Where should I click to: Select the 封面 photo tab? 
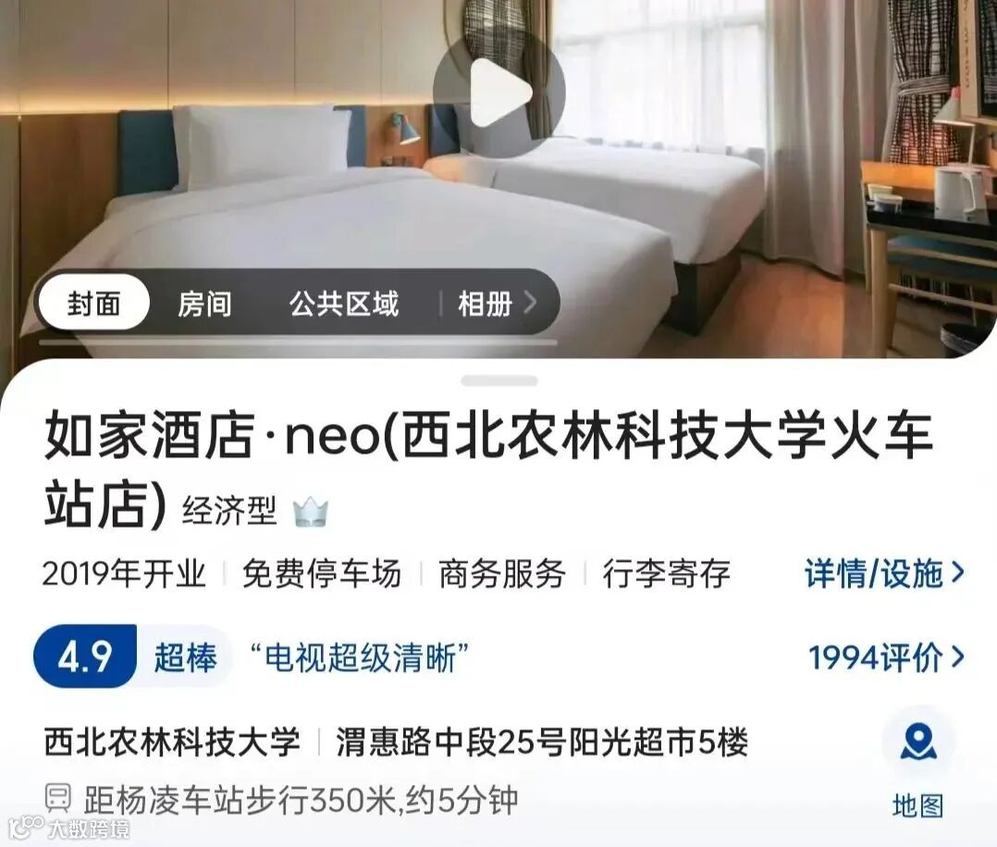point(94,303)
